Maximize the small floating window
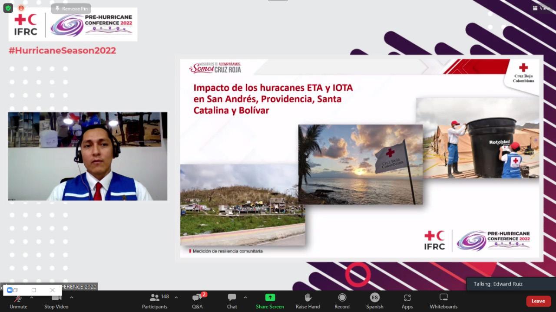Viewport: 556px width, 312px height. tap(33, 290)
